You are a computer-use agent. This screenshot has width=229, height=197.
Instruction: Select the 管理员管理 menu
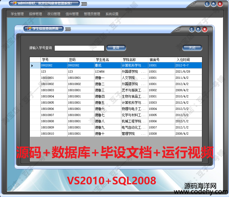pyautogui.click(x=92, y=14)
